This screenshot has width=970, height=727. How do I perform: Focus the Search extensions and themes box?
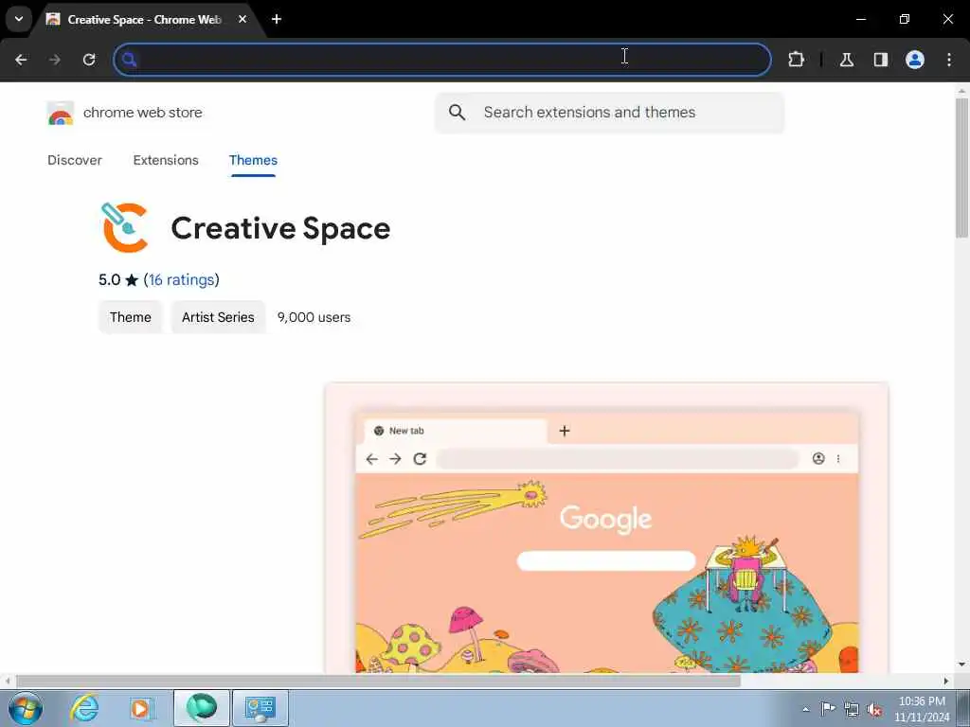tap(609, 113)
